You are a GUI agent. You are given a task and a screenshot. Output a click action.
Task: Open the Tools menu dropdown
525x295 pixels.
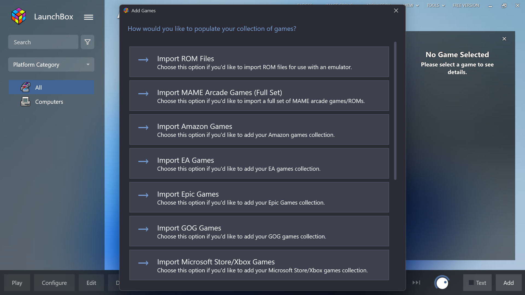pos(436,5)
